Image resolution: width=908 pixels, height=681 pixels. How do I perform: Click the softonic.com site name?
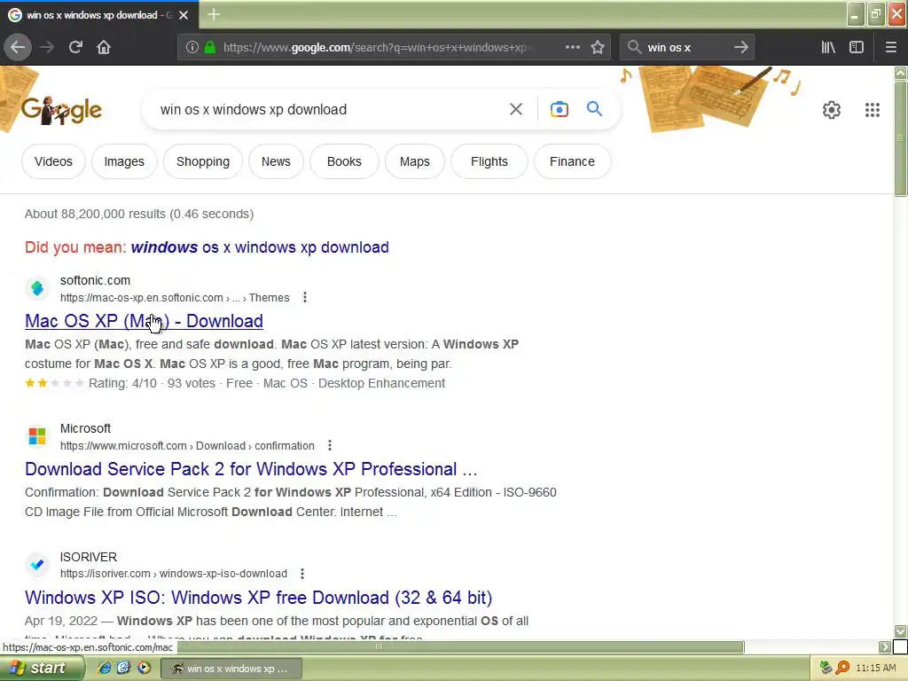[95, 280]
